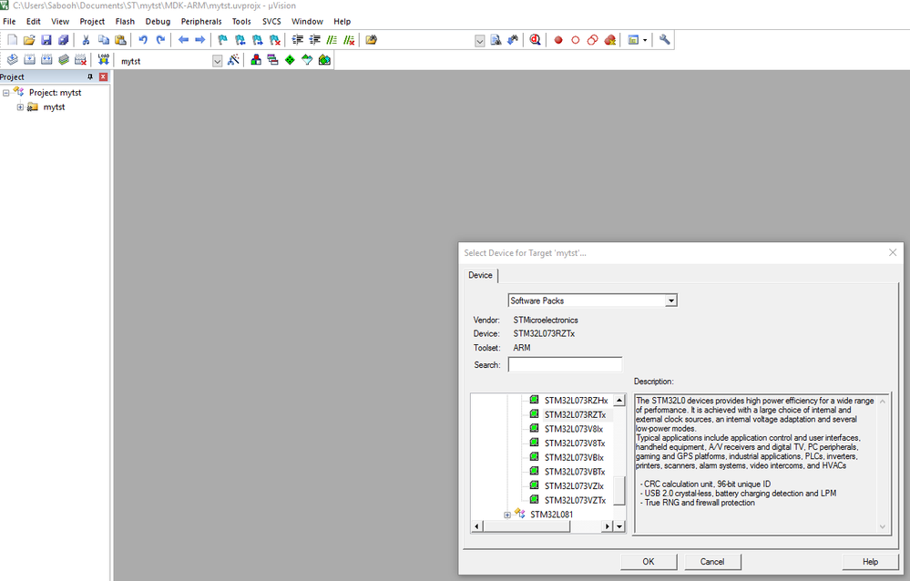This screenshot has height=581, width=910.
Task: Open Options for Target wand icon
Action: pyautogui.click(x=233, y=60)
